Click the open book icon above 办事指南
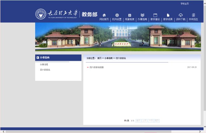 pos(142,15)
